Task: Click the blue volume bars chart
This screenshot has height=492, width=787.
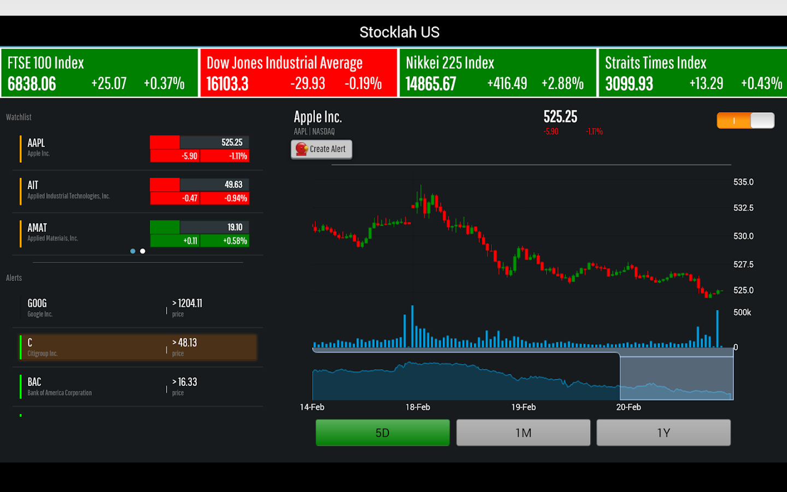Action: (x=518, y=327)
